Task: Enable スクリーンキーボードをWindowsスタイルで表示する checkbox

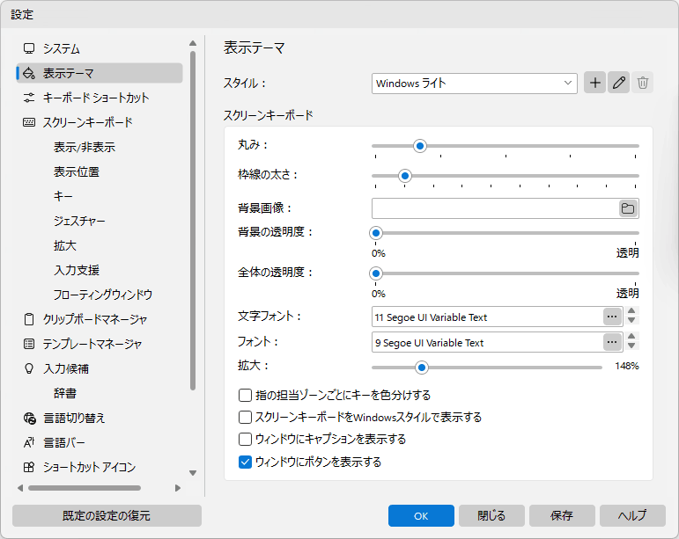Action: [x=245, y=417]
